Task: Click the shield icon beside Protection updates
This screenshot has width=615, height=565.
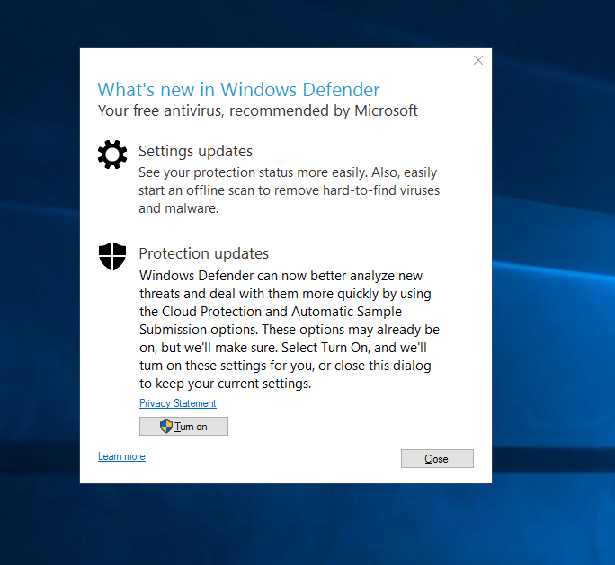Action: pyautogui.click(x=112, y=257)
